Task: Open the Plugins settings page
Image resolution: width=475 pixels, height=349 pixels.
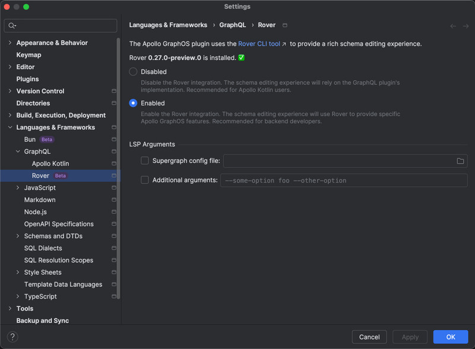Action: tap(27, 79)
